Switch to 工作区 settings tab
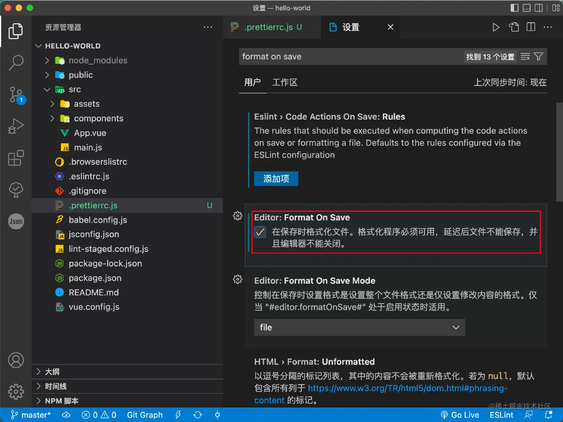 (x=285, y=82)
